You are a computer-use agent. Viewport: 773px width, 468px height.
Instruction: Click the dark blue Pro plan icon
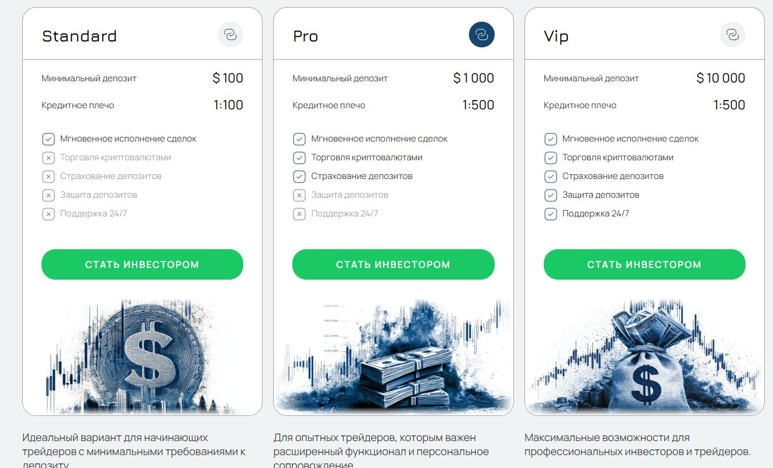(x=481, y=35)
